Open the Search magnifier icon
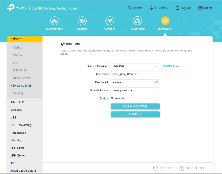222x174 pixels. (x=129, y=8)
